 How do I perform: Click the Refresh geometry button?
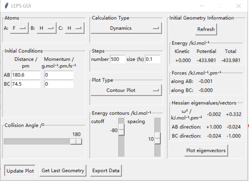[x=206, y=29]
